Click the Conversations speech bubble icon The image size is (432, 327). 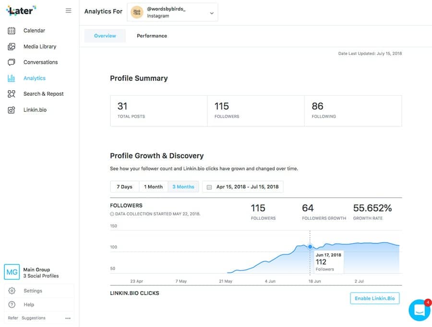12,62
